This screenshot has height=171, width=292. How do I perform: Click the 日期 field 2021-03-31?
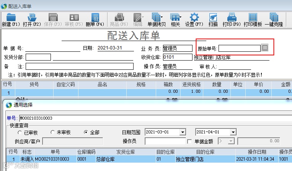pyautogui.click(x=116, y=48)
